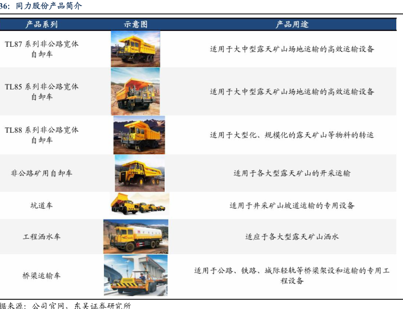This screenshot has width=403, height=309.
Task: Click 适用于各大型露天矿山的开采运输 text
Action: (292, 173)
